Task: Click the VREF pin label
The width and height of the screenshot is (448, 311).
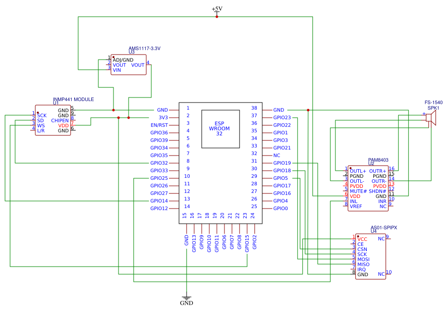Action: click(356, 206)
